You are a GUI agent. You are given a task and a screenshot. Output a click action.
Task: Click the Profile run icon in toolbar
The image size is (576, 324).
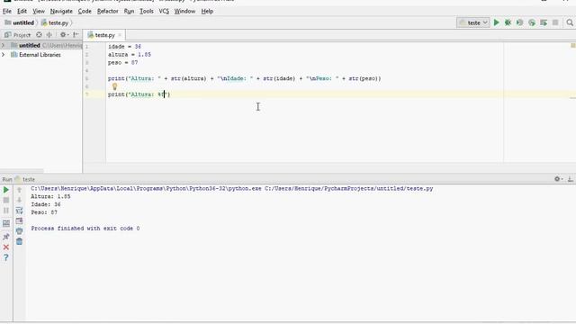pos(532,22)
